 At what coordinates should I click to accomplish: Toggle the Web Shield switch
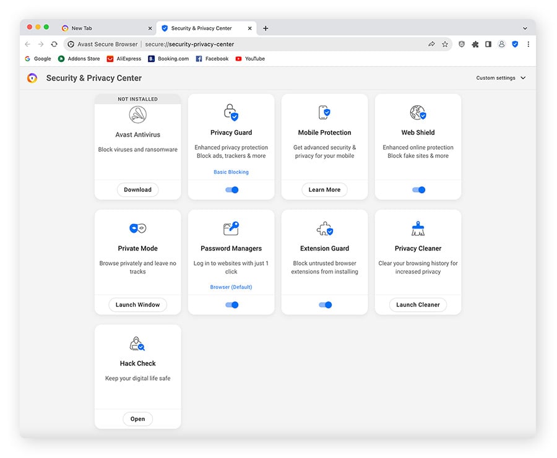click(418, 190)
